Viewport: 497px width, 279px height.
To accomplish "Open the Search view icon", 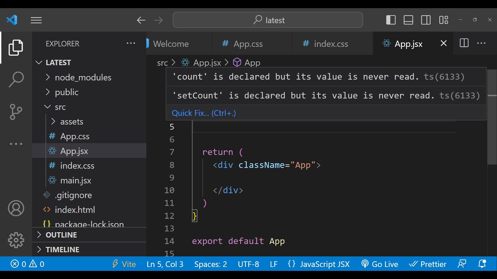I will coord(16,79).
